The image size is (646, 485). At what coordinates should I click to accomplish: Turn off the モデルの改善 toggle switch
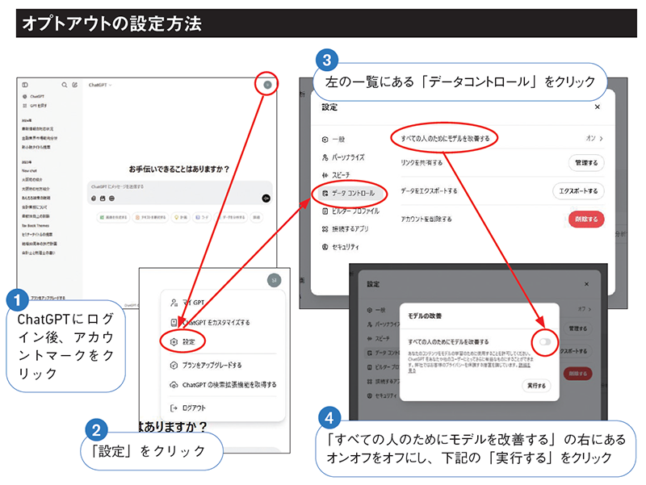[545, 341]
